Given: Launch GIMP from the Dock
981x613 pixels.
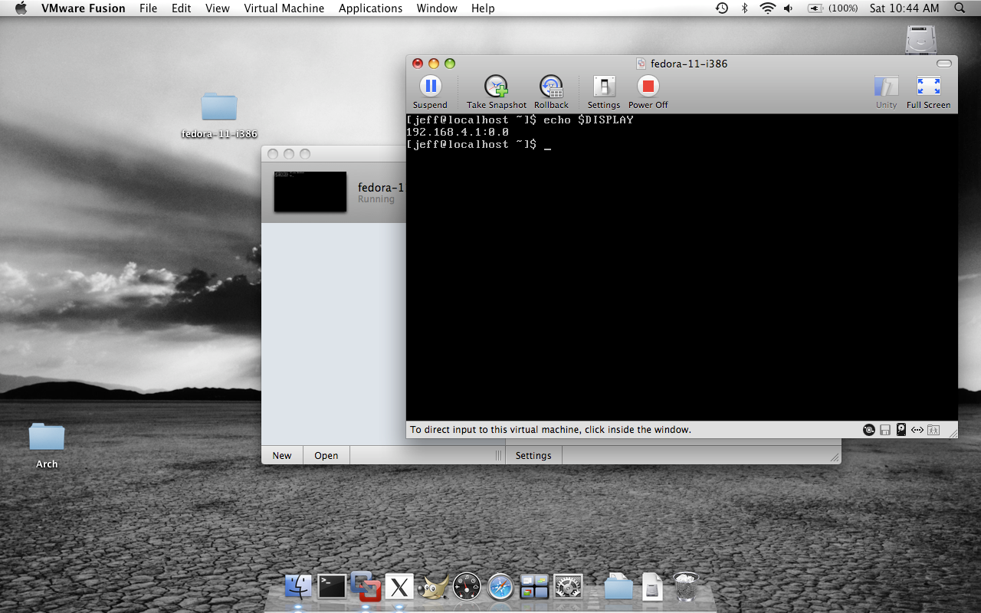Looking at the screenshot, I should 433,588.
